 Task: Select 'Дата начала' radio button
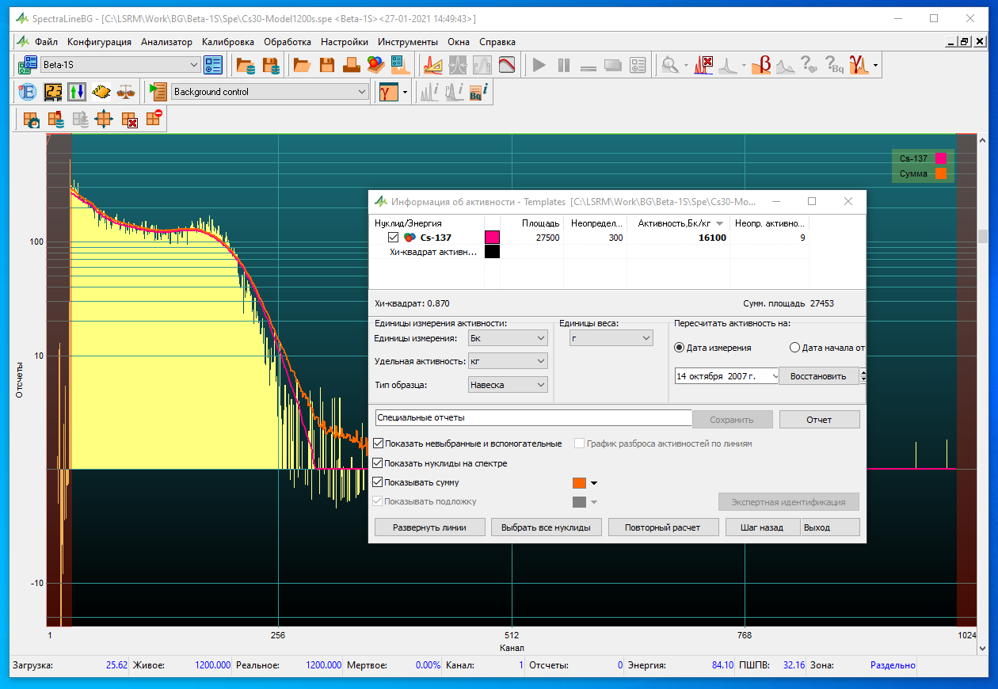point(795,348)
